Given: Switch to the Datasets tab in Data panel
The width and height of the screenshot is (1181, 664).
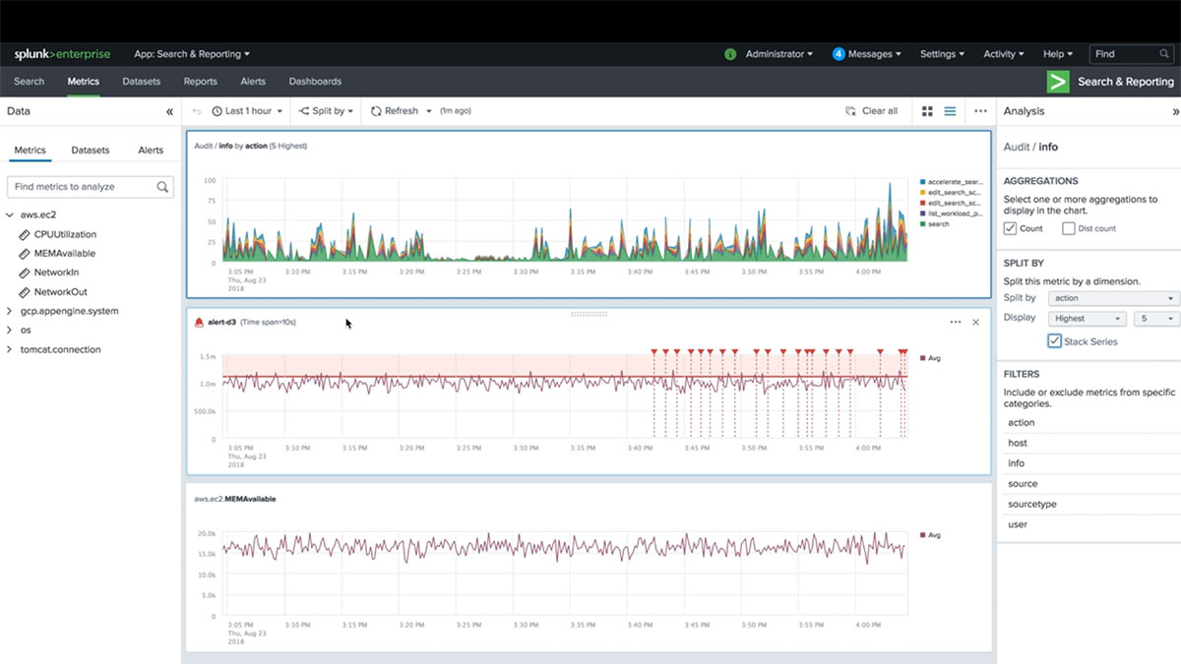Looking at the screenshot, I should point(91,151).
